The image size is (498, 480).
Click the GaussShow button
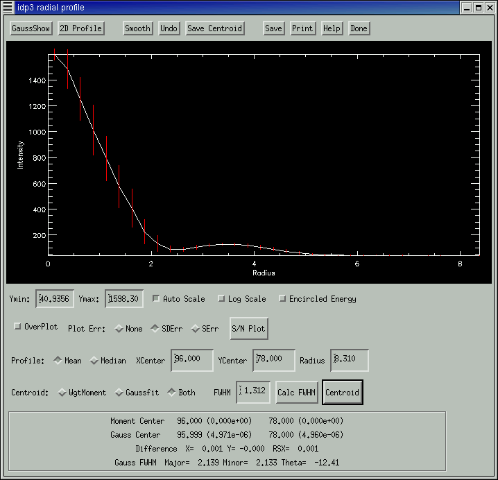pos(31,28)
